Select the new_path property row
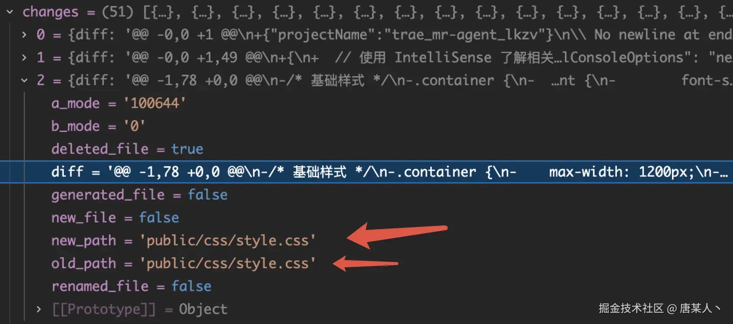Viewport: 733px width, 324px height. 366,240
